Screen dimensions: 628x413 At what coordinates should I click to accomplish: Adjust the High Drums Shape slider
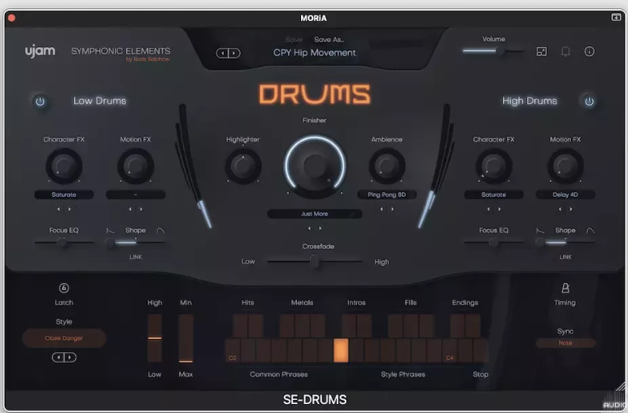pyautogui.click(x=565, y=242)
